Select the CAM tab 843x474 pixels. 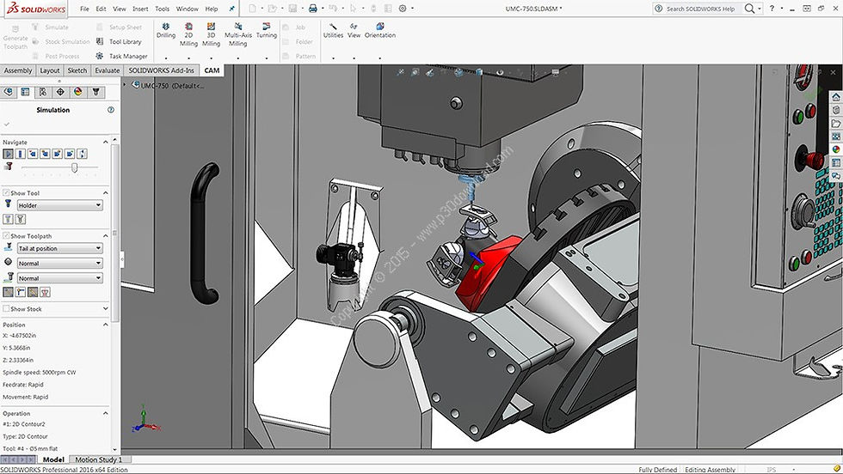tap(212, 70)
